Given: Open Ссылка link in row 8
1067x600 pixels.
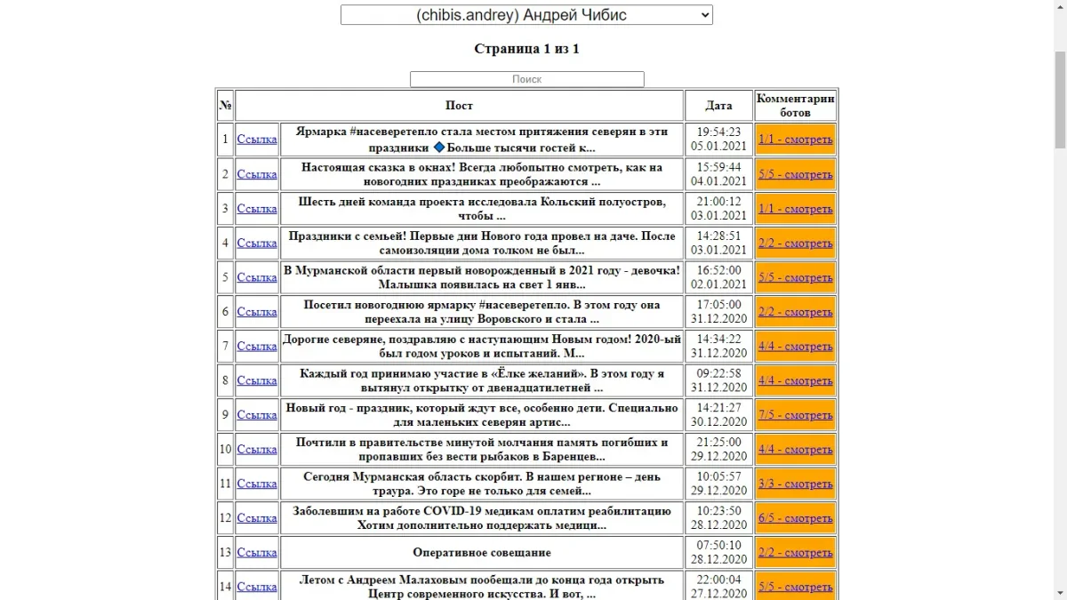Looking at the screenshot, I should coord(257,380).
